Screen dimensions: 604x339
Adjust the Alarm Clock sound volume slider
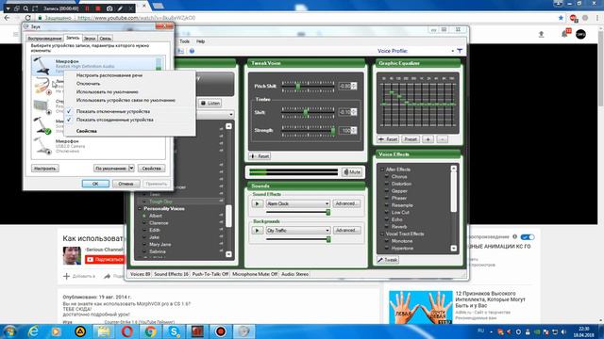tap(328, 212)
